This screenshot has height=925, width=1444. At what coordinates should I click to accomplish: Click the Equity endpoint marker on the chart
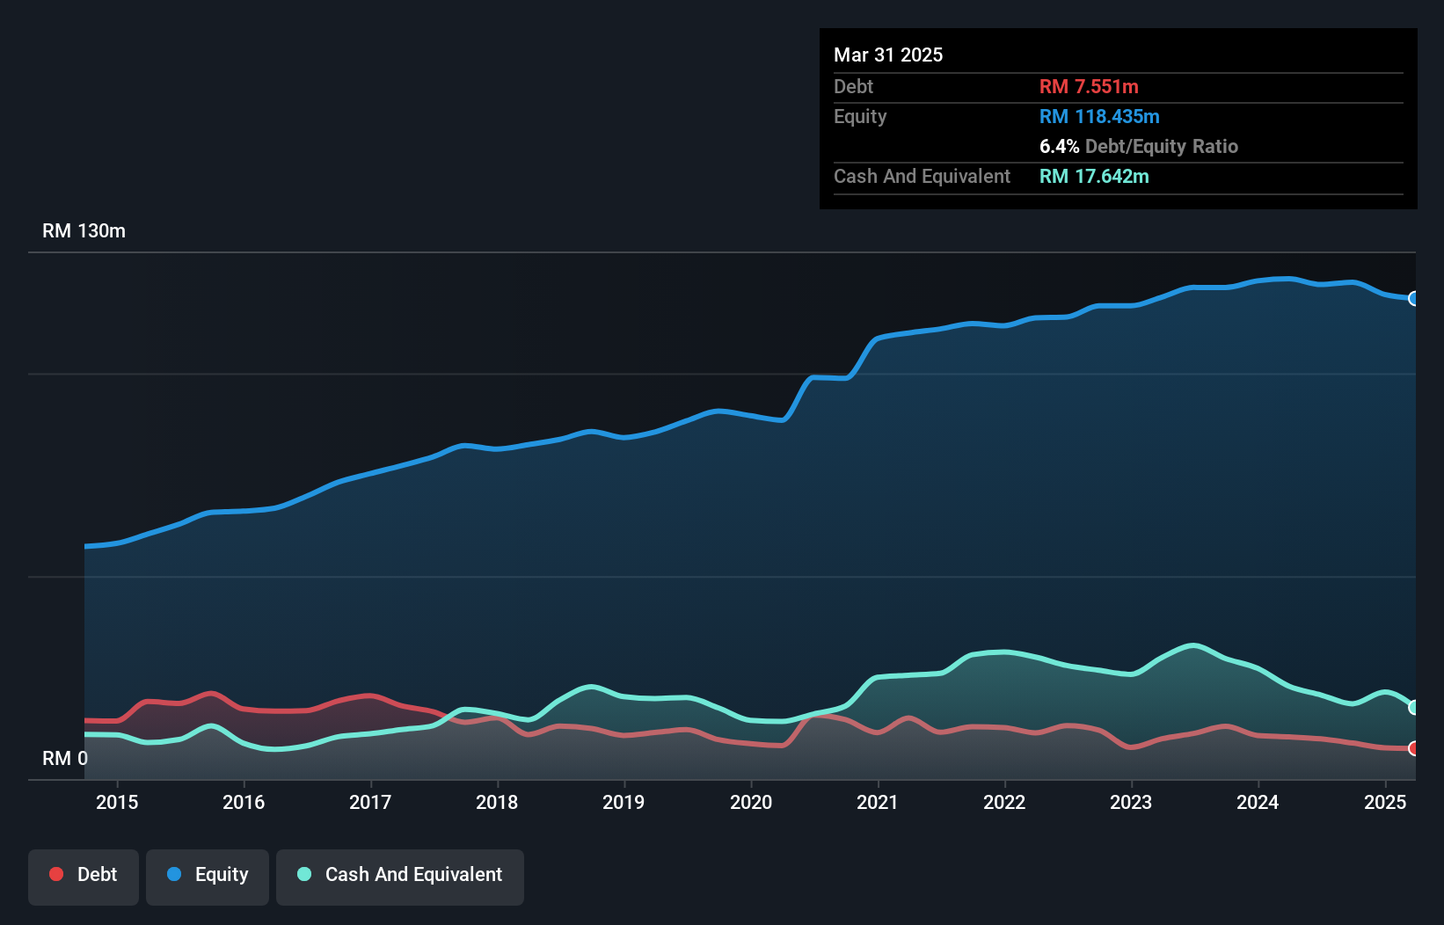click(1413, 298)
